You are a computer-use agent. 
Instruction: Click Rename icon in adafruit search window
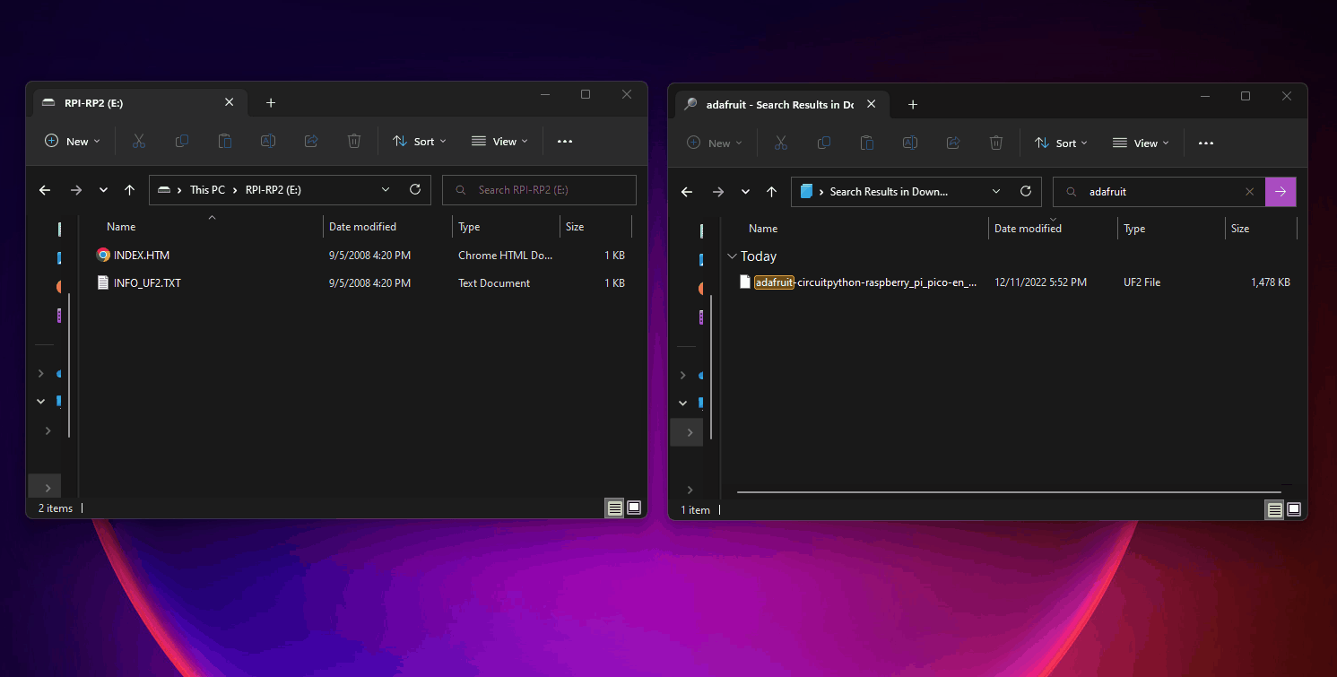coord(909,143)
